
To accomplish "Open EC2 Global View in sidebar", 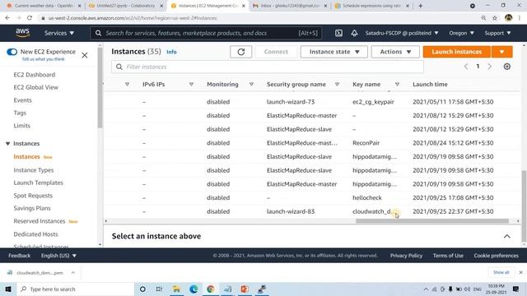I will tap(36, 87).
